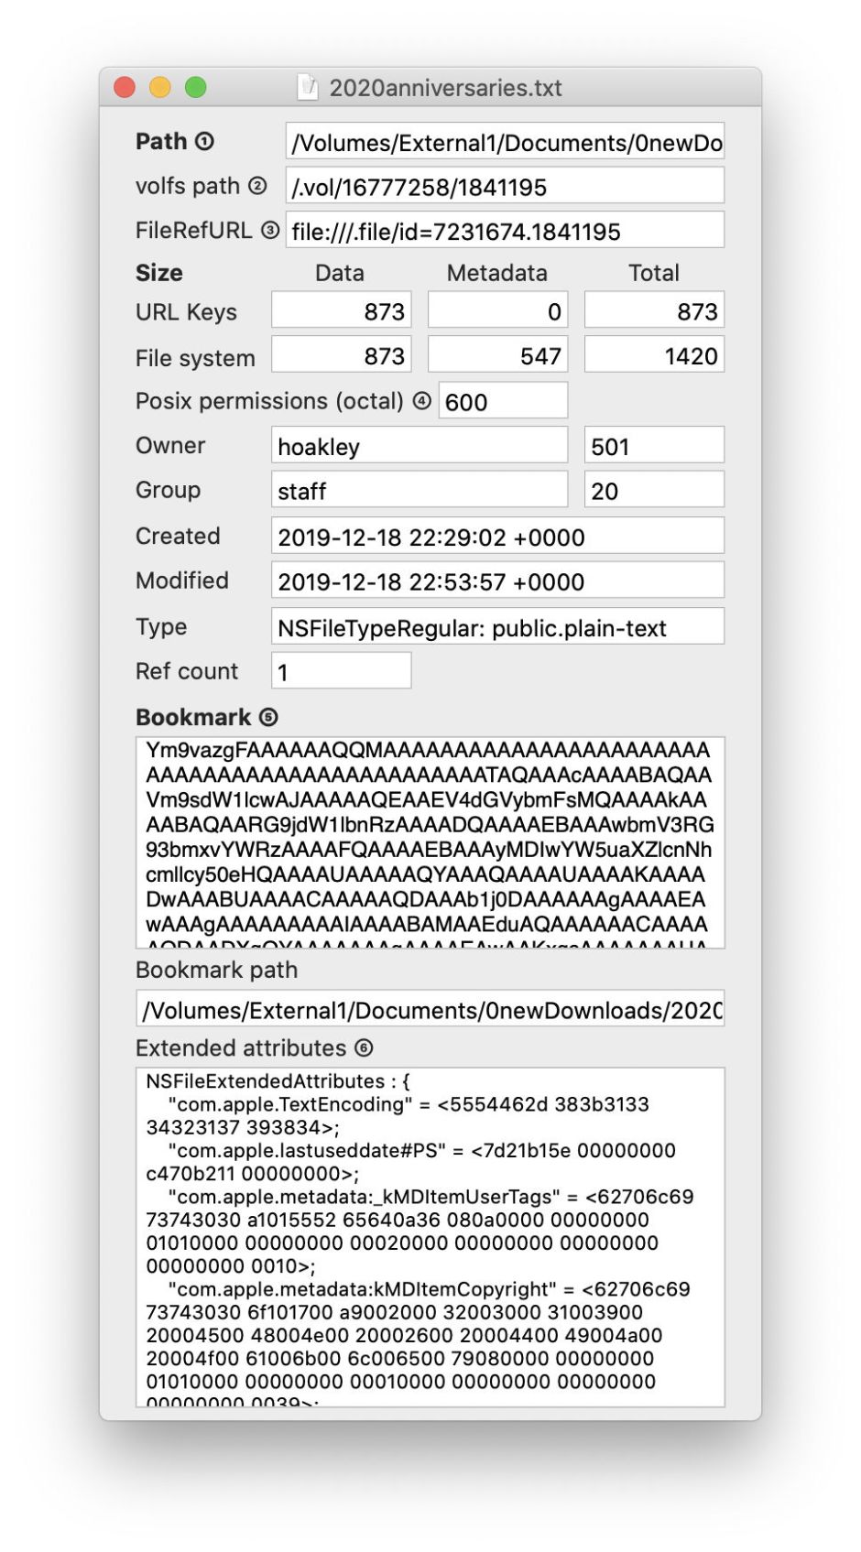The width and height of the screenshot is (861, 1552).
Task: Select the Group field showing staff
Action: click(x=419, y=490)
